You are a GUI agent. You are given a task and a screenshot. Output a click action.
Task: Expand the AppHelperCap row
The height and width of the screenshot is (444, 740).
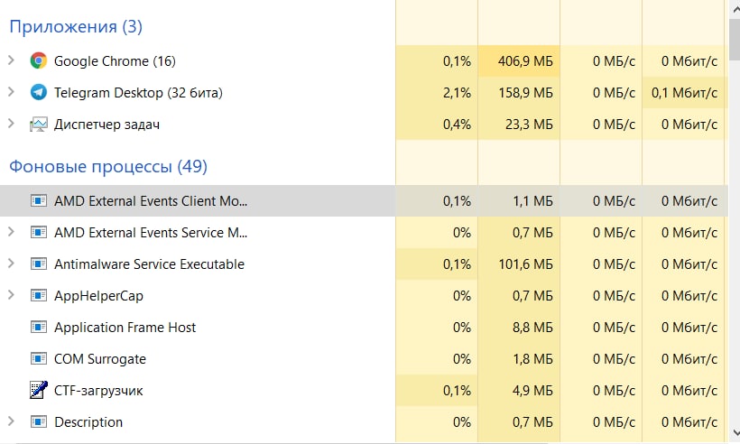[12, 295]
